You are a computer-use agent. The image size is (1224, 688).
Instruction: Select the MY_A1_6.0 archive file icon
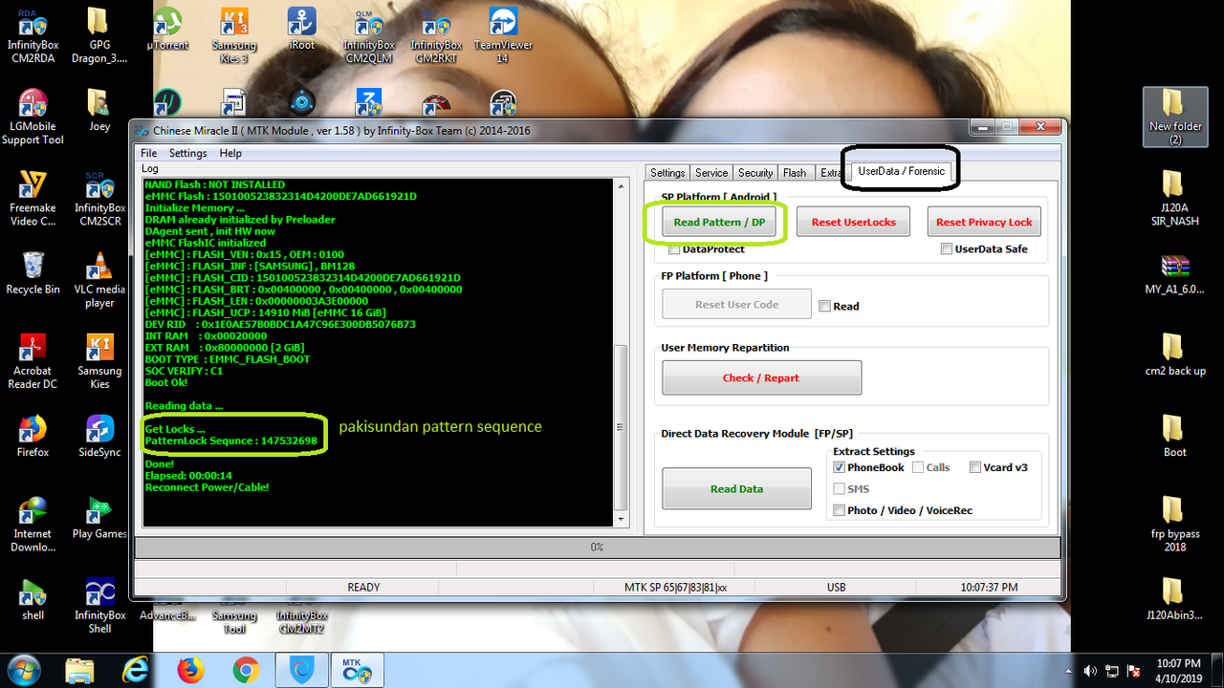click(x=1174, y=272)
